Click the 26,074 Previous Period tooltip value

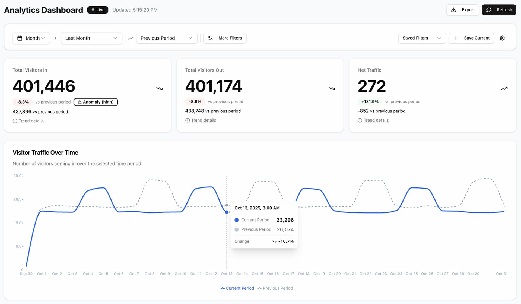point(285,229)
